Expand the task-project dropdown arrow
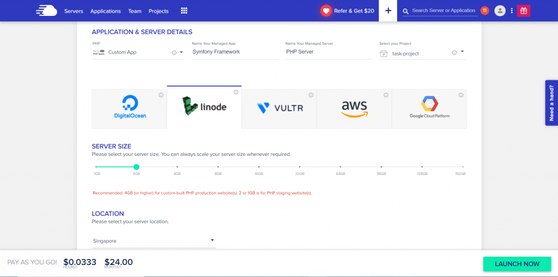The image size is (558, 277). pos(462,52)
